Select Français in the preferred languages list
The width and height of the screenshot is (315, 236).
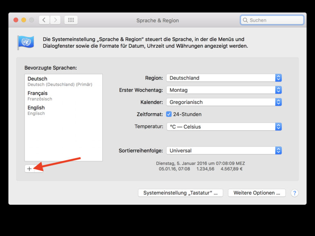pyautogui.click(x=63, y=96)
